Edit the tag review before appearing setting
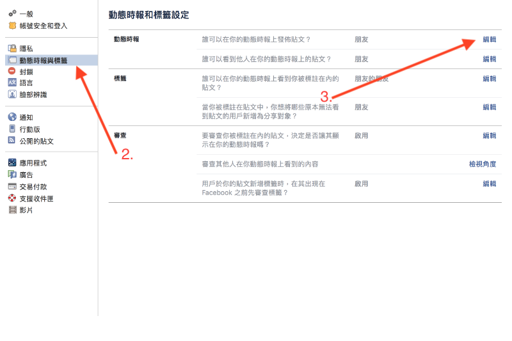 click(x=489, y=184)
